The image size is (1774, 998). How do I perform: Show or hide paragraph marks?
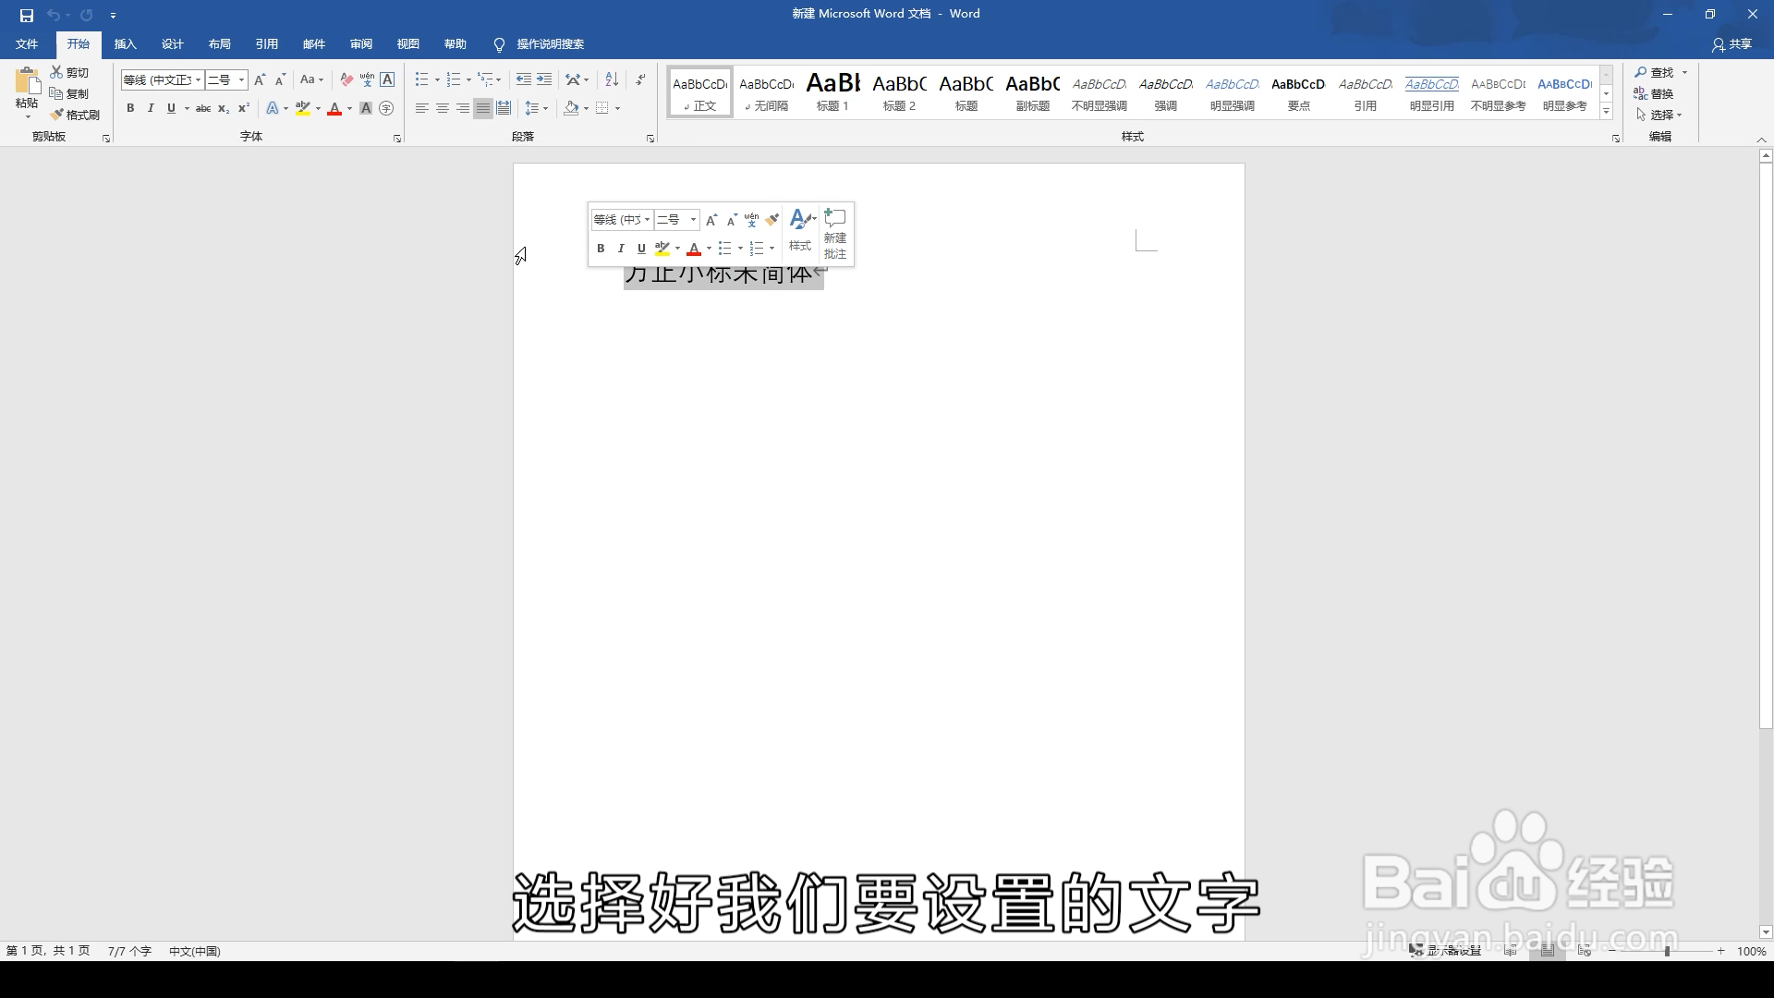click(x=640, y=79)
